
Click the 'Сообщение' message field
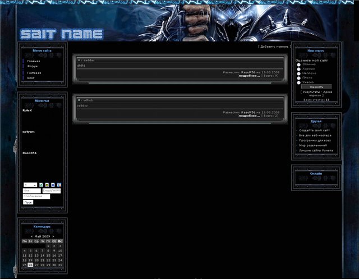click(x=36, y=196)
